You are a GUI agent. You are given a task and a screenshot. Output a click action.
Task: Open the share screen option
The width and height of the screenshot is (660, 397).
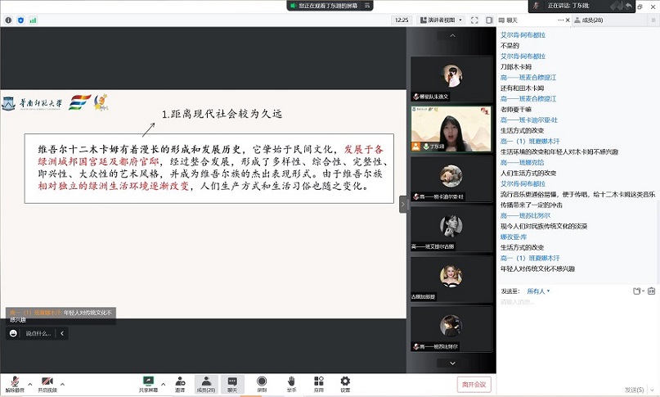click(149, 382)
